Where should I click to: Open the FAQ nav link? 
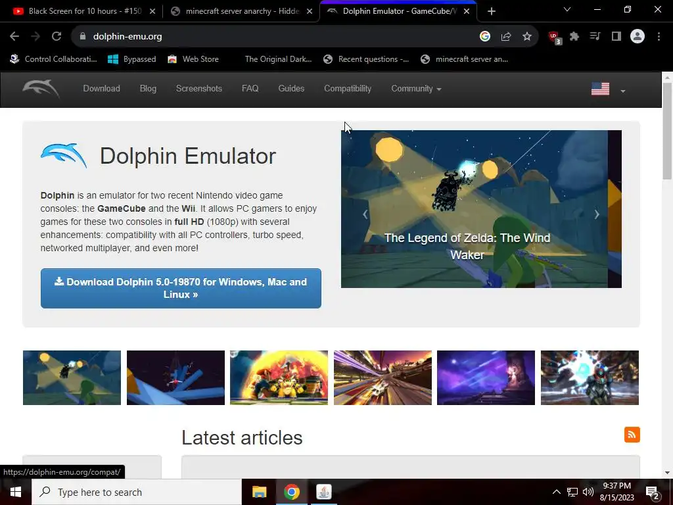pyautogui.click(x=250, y=89)
